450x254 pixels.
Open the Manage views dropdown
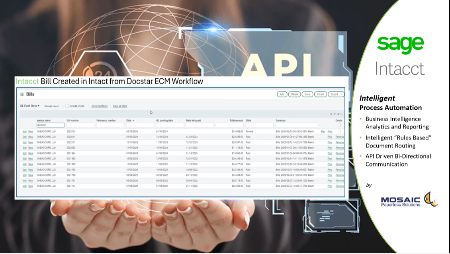point(52,106)
